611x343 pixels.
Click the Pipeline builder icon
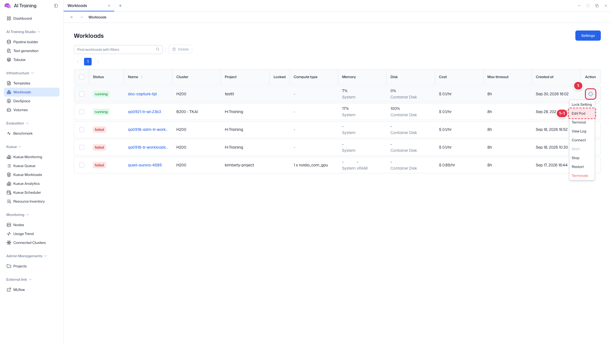(9, 42)
